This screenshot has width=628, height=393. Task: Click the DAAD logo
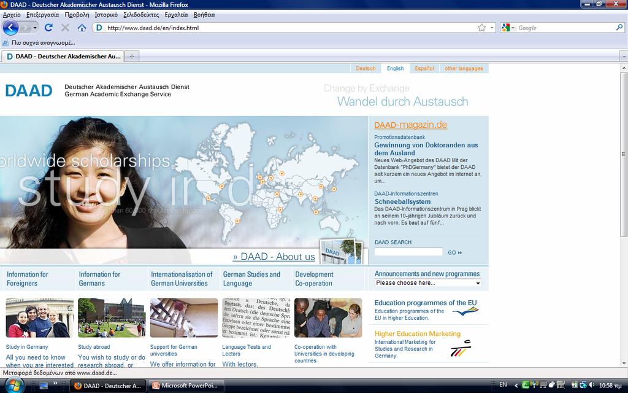pos(29,91)
